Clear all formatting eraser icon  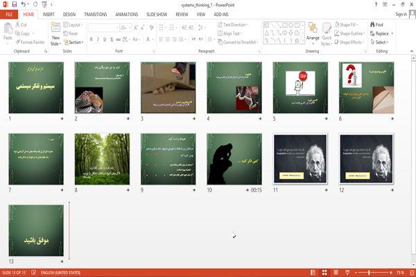(151, 28)
